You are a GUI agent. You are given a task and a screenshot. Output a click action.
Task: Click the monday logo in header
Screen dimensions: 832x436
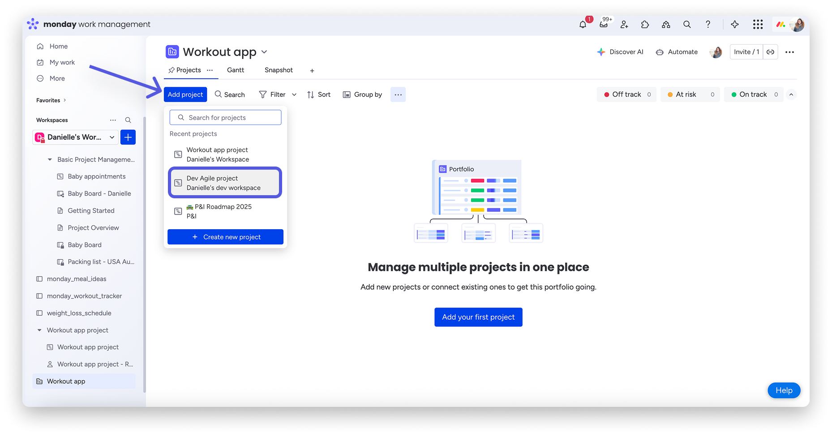(x=33, y=24)
